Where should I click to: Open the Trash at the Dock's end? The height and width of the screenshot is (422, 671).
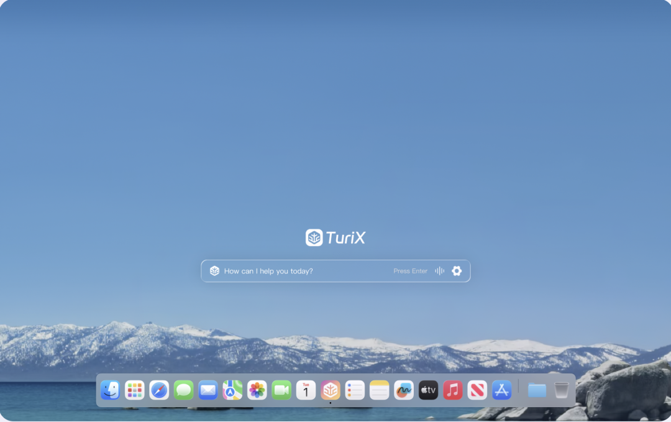561,390
